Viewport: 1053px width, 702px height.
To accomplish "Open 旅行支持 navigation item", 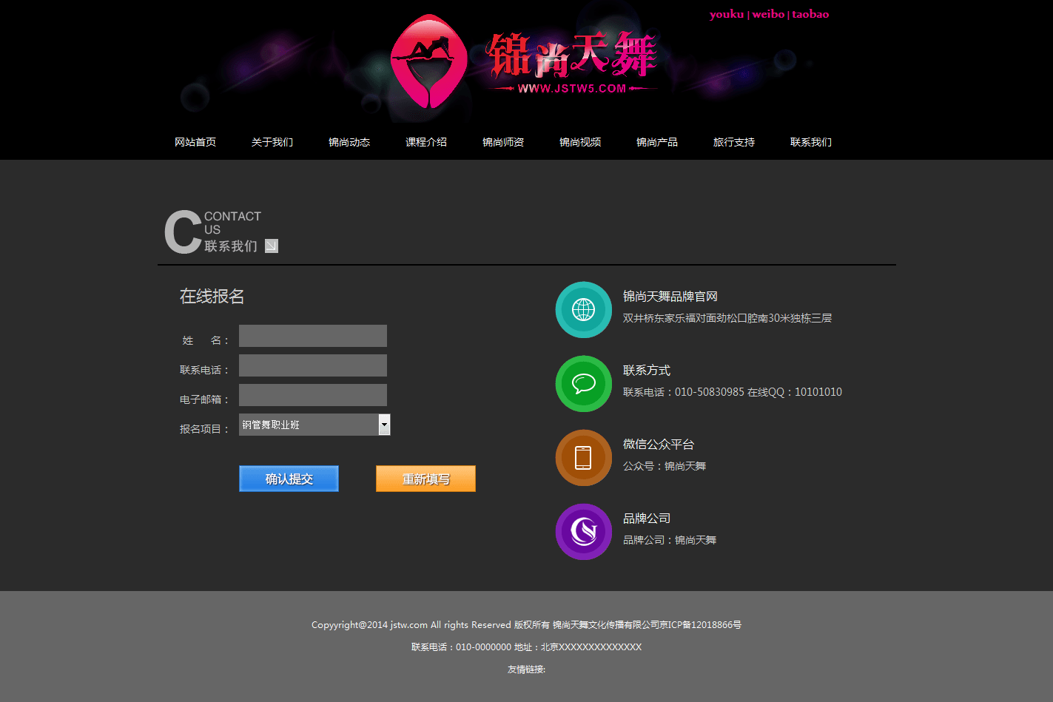I will [734, 142].
